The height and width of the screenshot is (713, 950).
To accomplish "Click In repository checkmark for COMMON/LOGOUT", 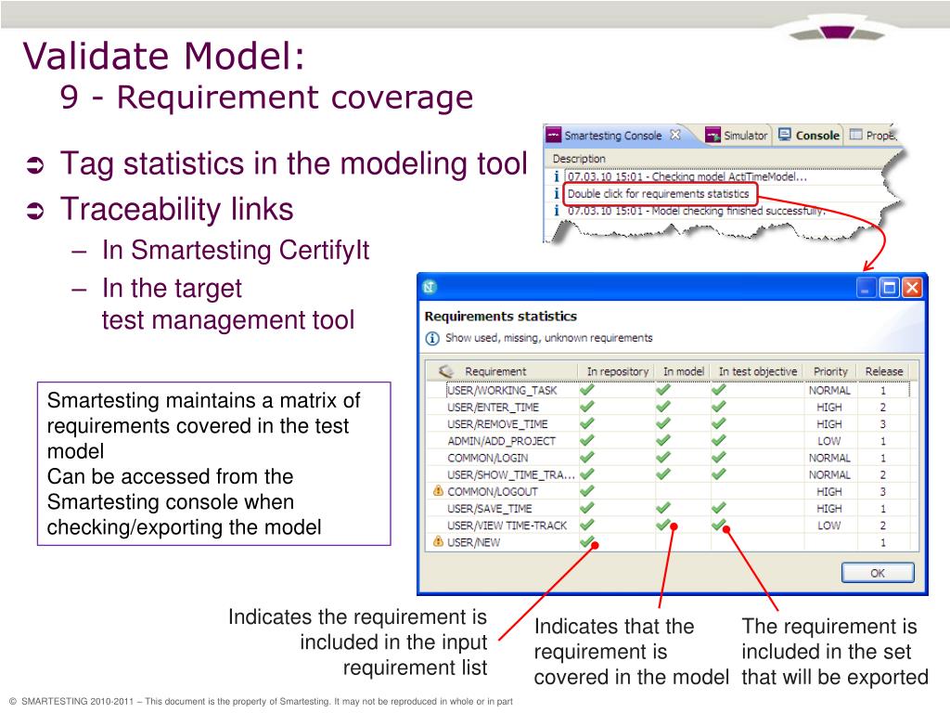I will pos(586,491).
